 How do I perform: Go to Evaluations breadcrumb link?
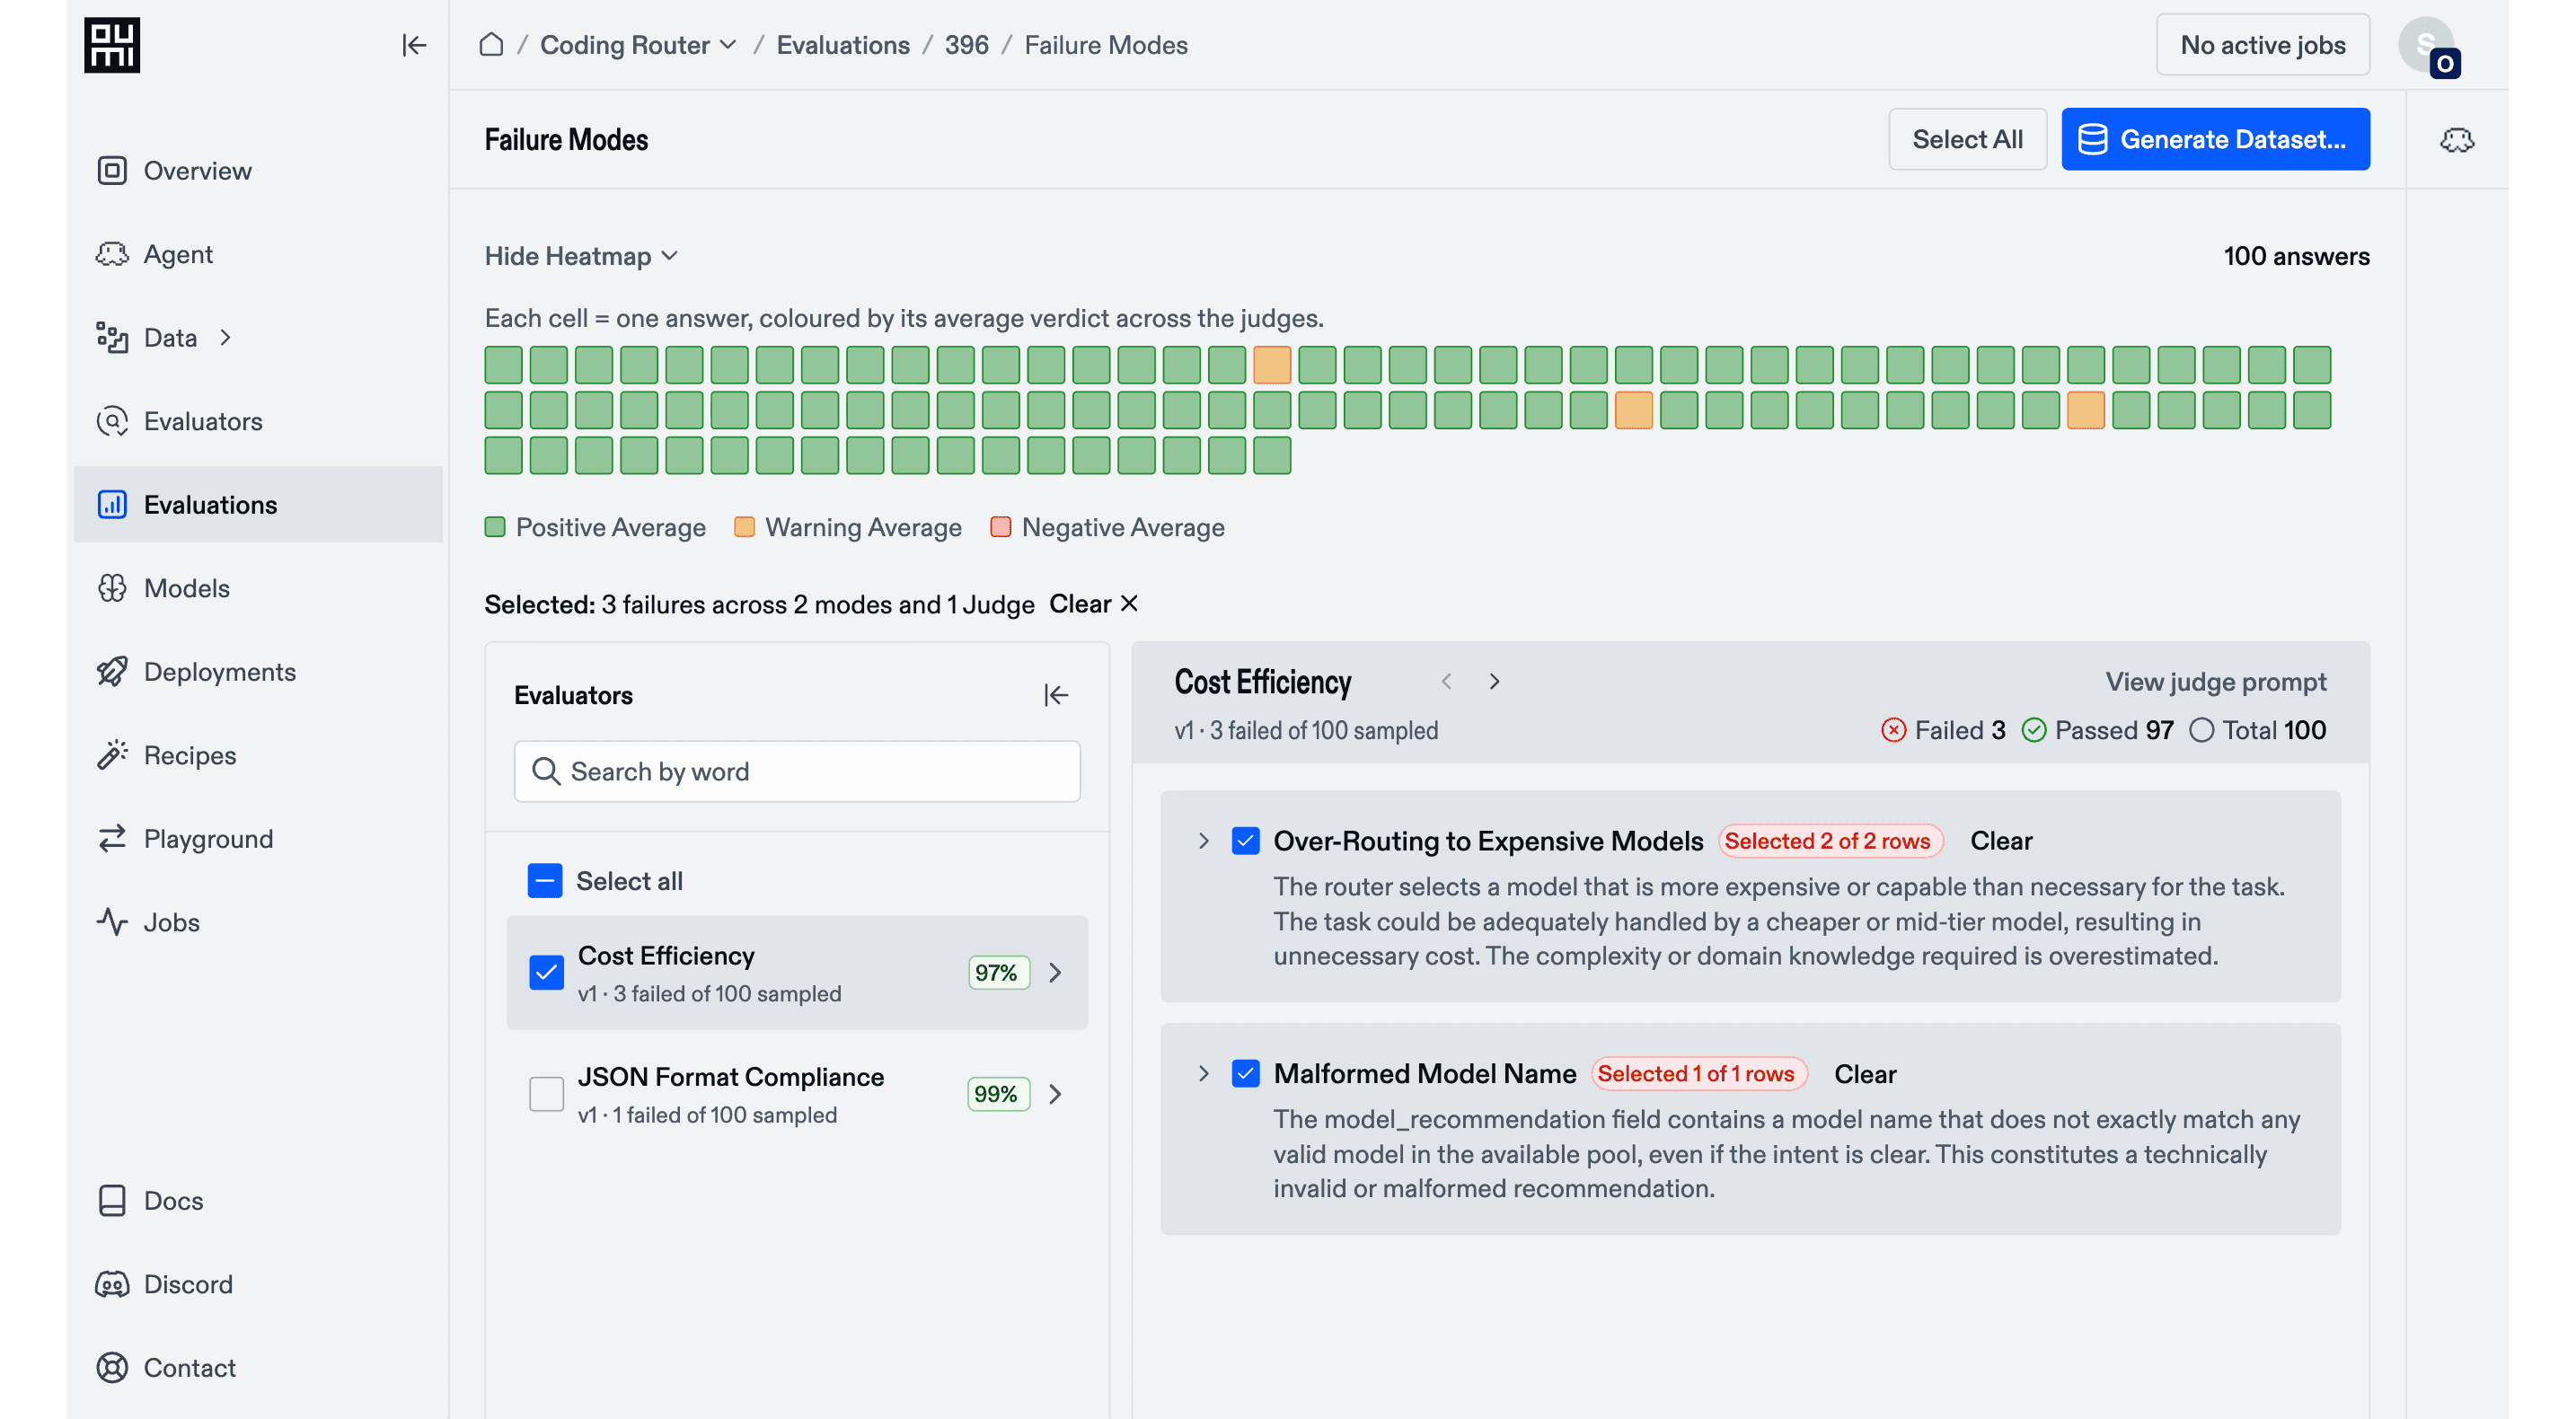[x=843, y=45]
